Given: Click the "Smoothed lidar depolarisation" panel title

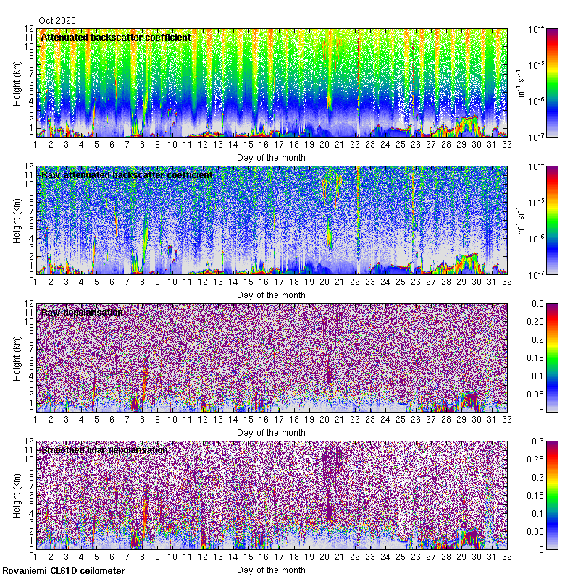Looking at the screenshot, I should click(104, 449).
